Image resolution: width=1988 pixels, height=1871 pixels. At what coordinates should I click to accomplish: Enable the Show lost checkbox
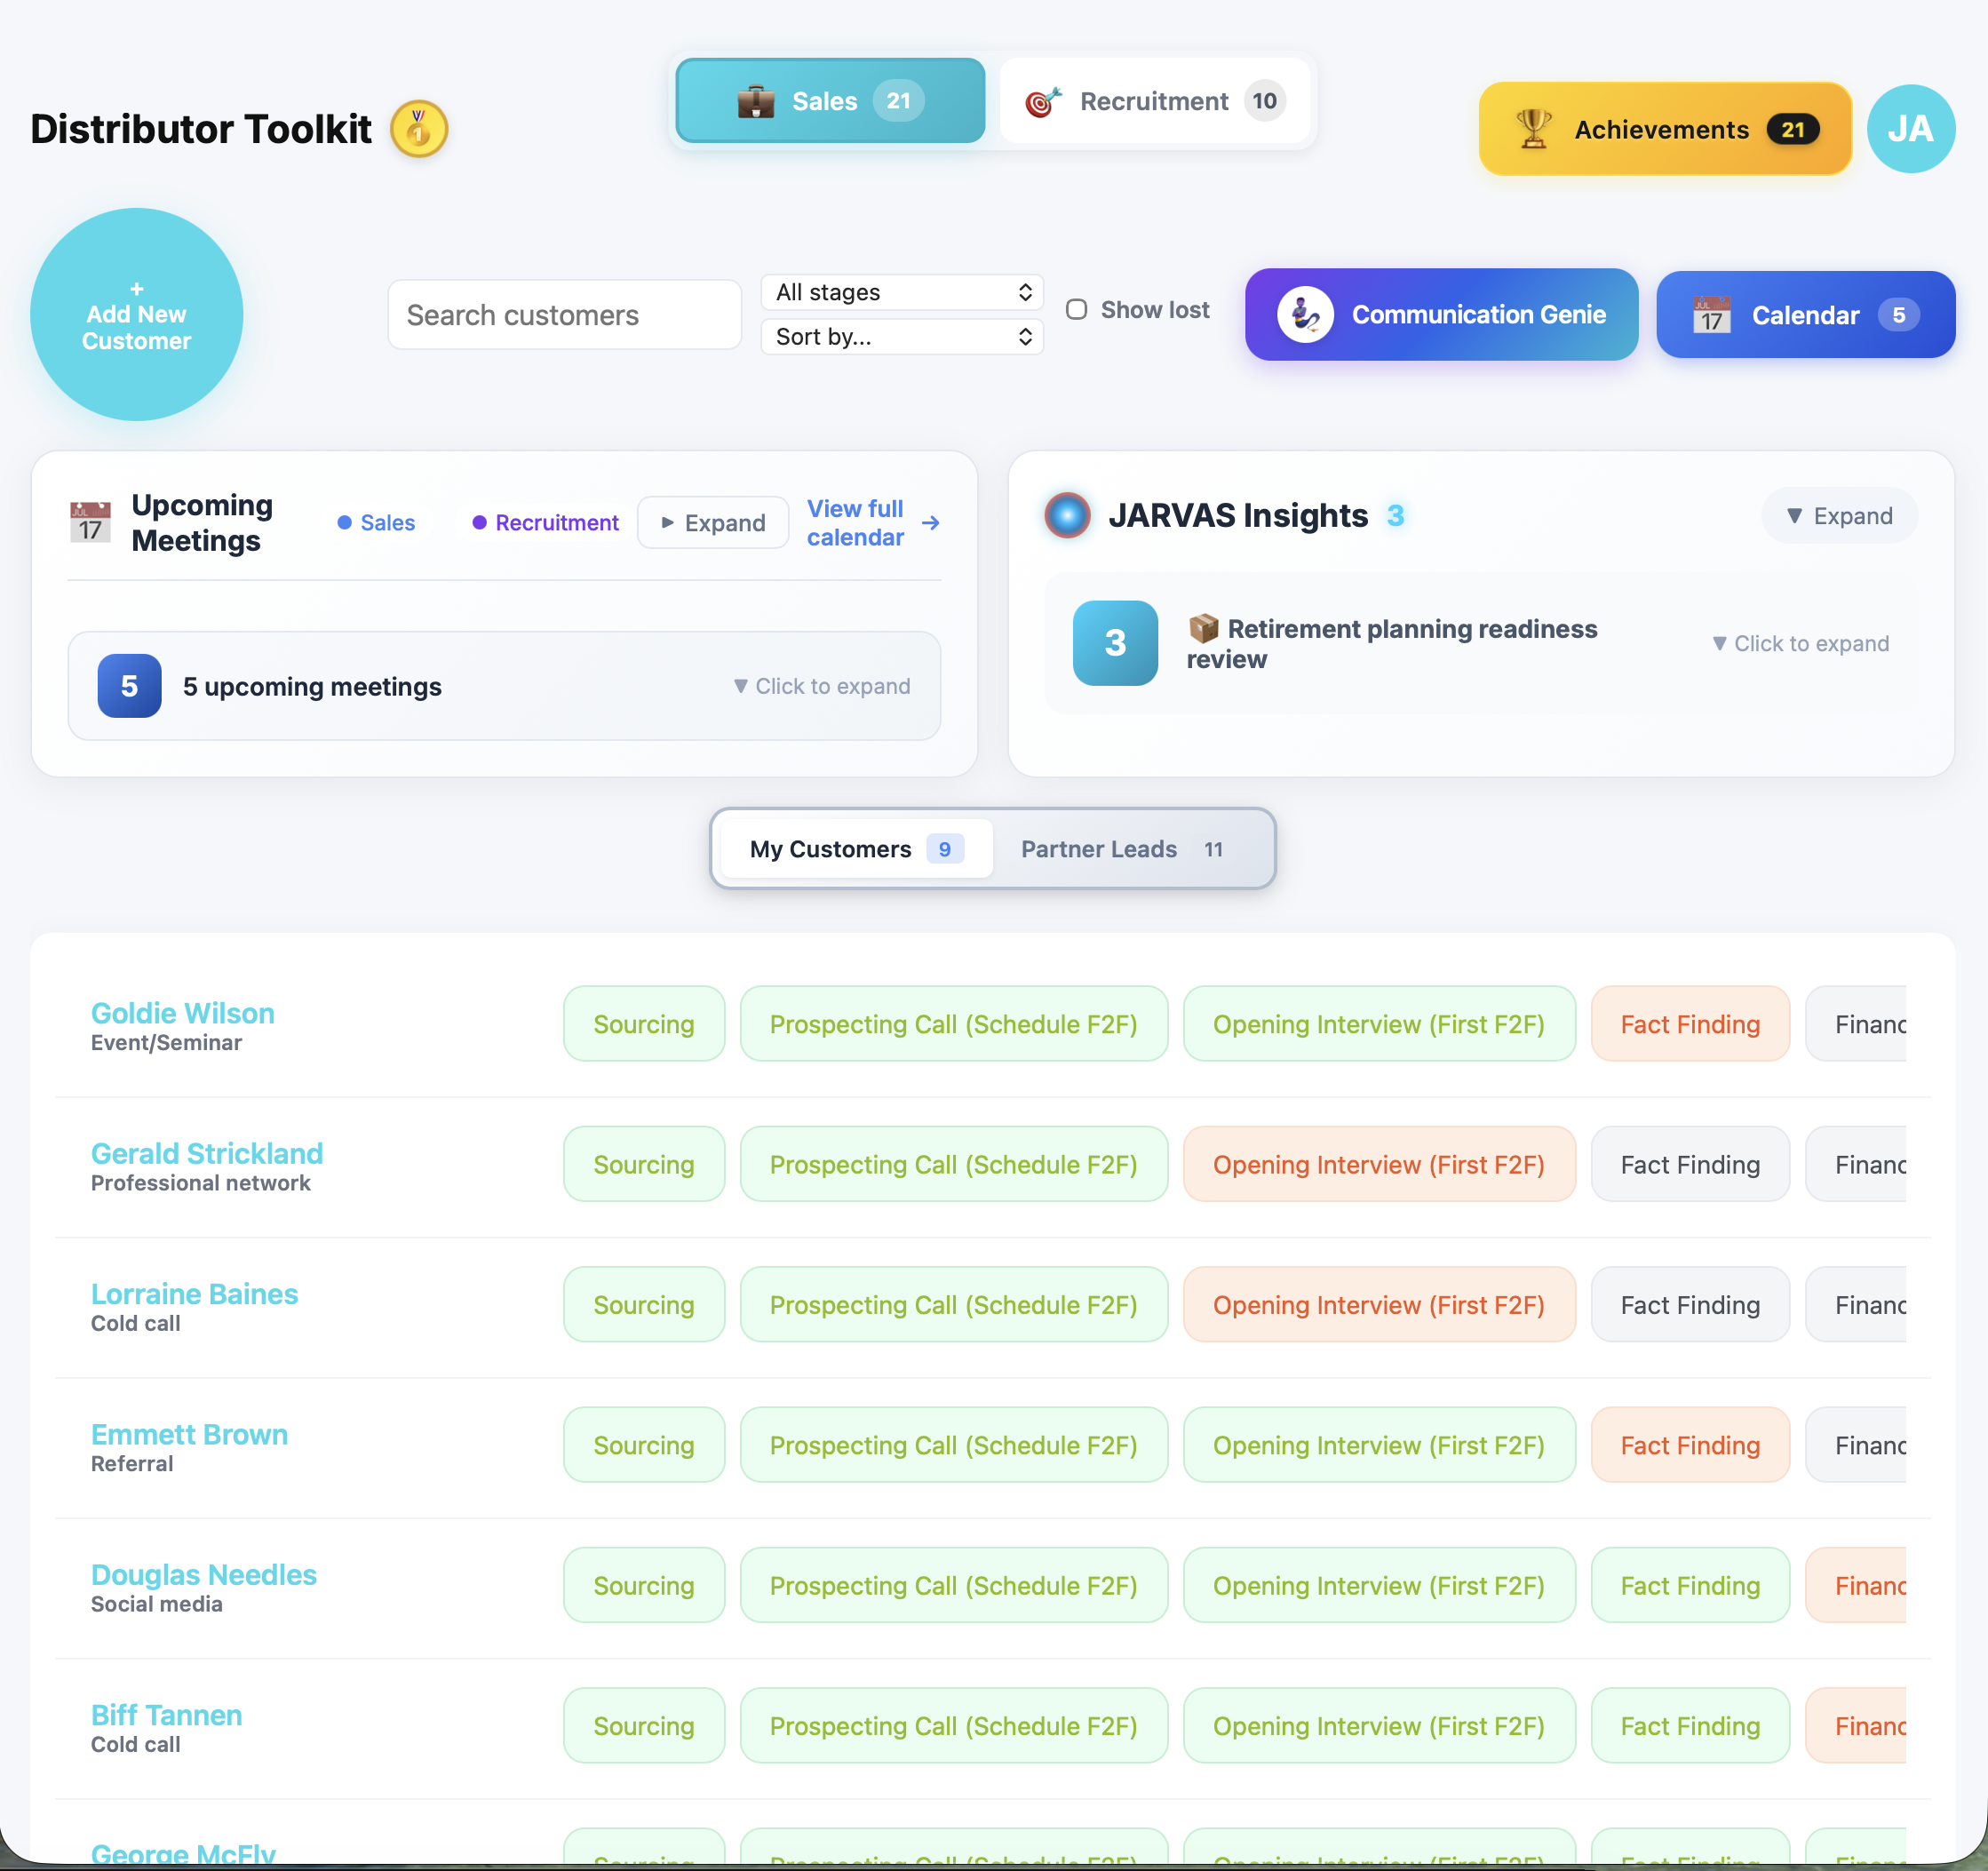click(1076, 310)
